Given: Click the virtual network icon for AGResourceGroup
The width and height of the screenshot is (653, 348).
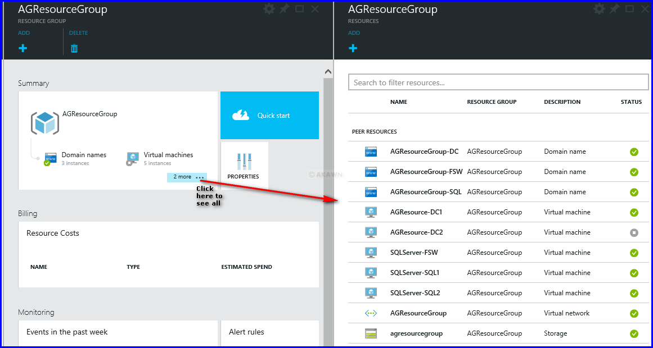Looking at the screenshot, I should [x=371, y=313].
